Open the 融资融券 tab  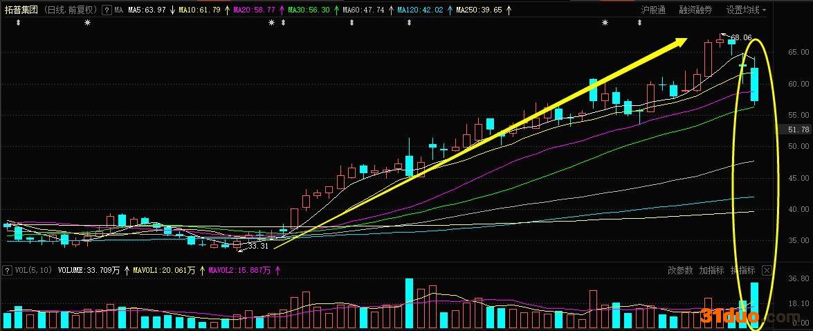pyautogui.click(x=695, y=10)
